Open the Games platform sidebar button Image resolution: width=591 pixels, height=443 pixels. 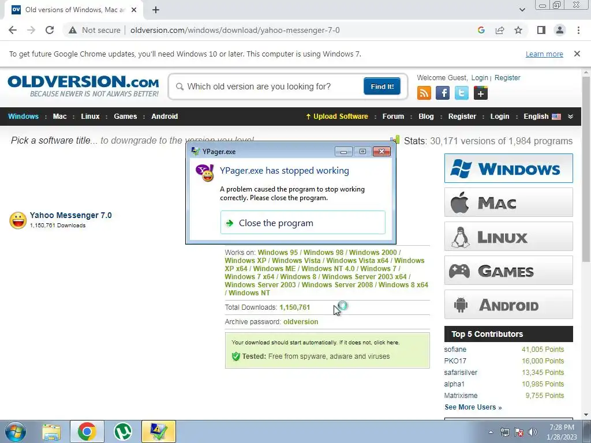point(508,270)
